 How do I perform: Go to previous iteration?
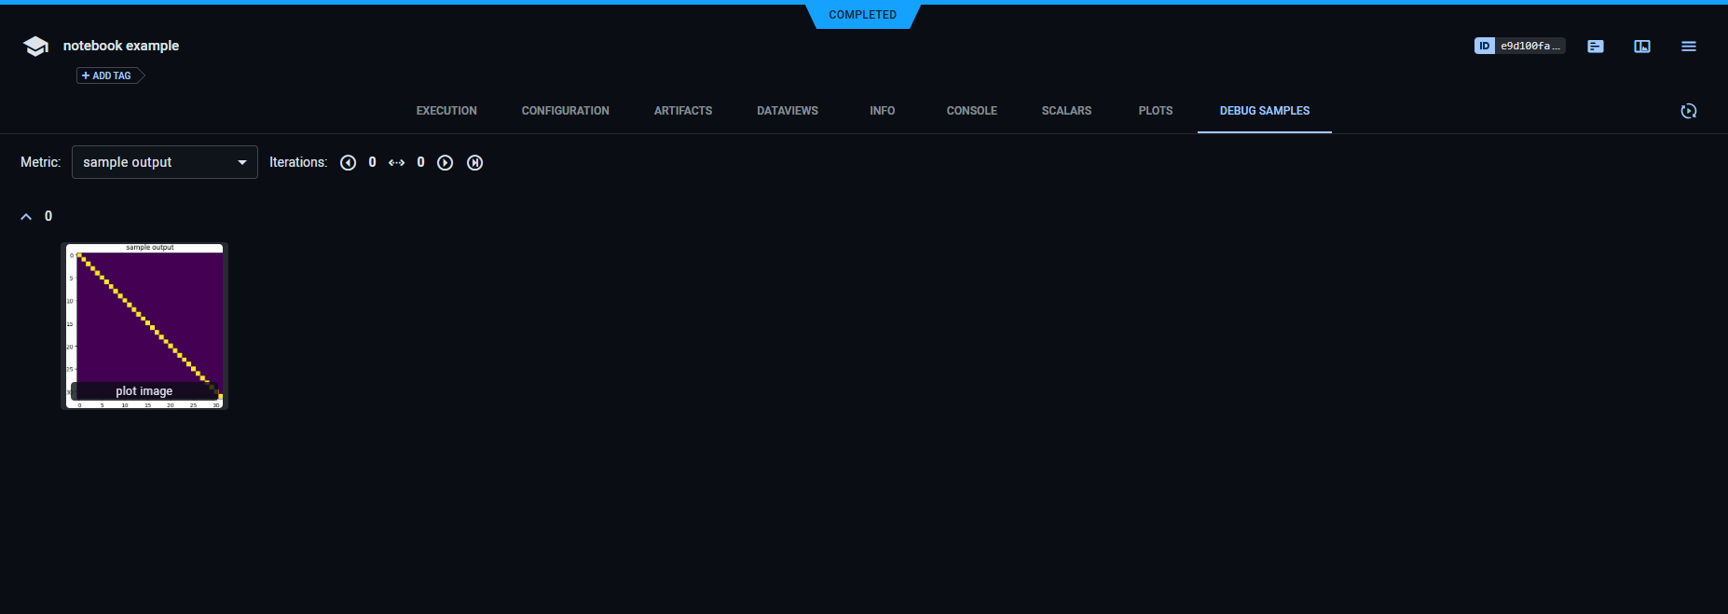(348, 163)
